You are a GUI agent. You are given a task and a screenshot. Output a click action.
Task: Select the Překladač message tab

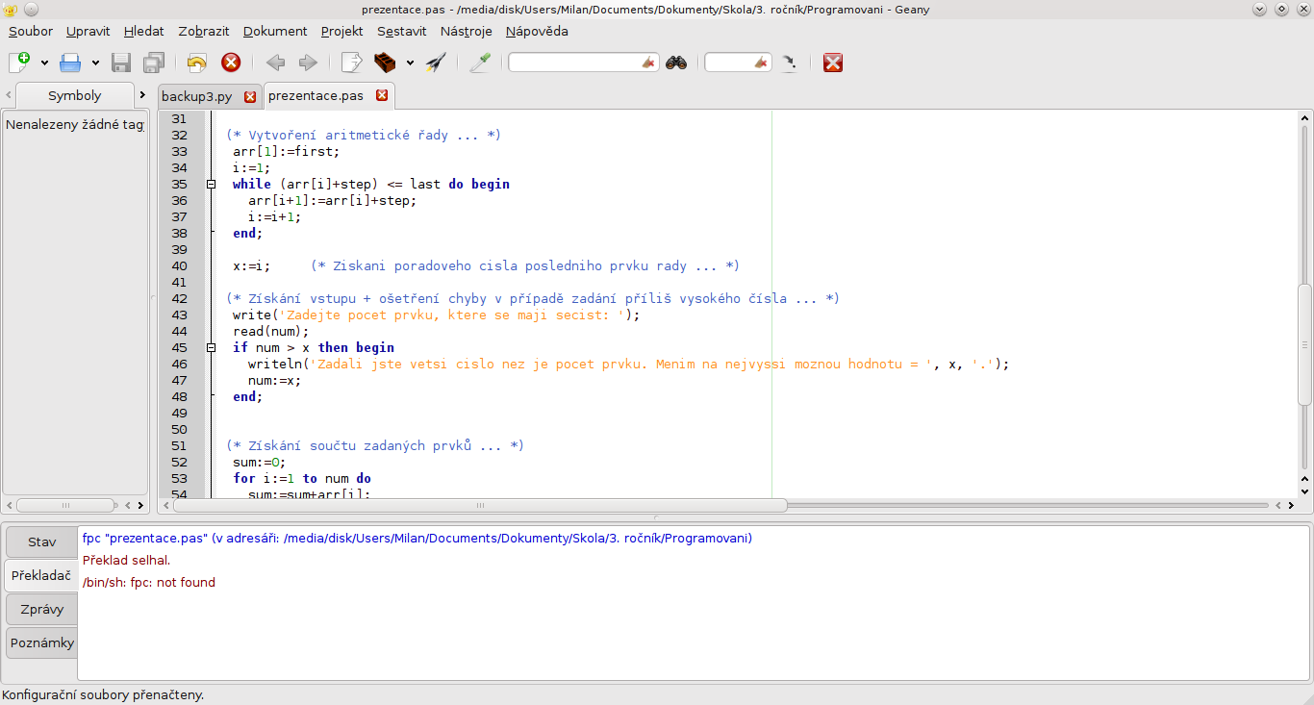(x=41, y=575)
